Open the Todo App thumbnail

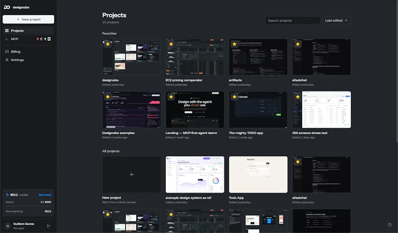tap(258, 174)
